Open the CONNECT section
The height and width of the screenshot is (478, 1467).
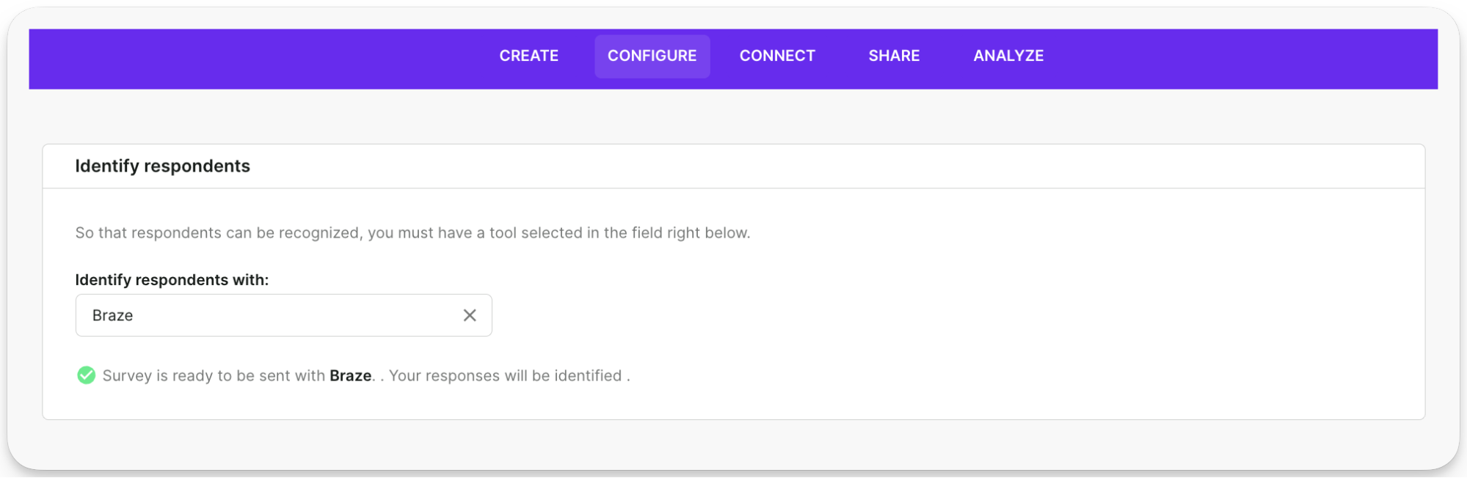click(776, 56)
